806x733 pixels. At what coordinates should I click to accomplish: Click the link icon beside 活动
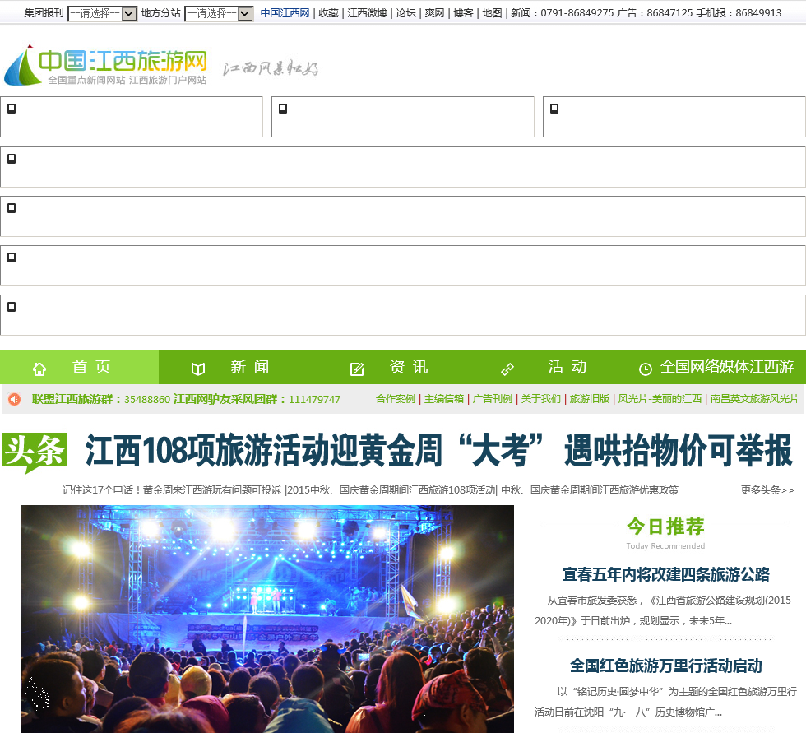point(507,369)
